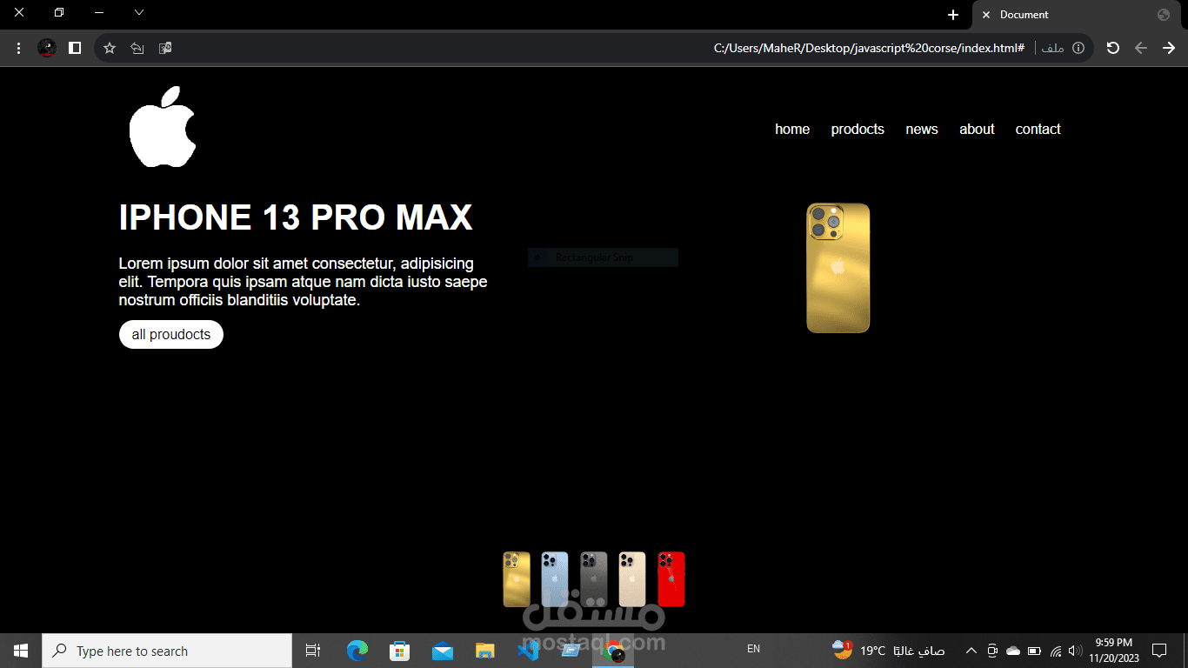Viewport: 1188px width, 668px height.
Task: Open the about nav link
Action: pos(977,130)
